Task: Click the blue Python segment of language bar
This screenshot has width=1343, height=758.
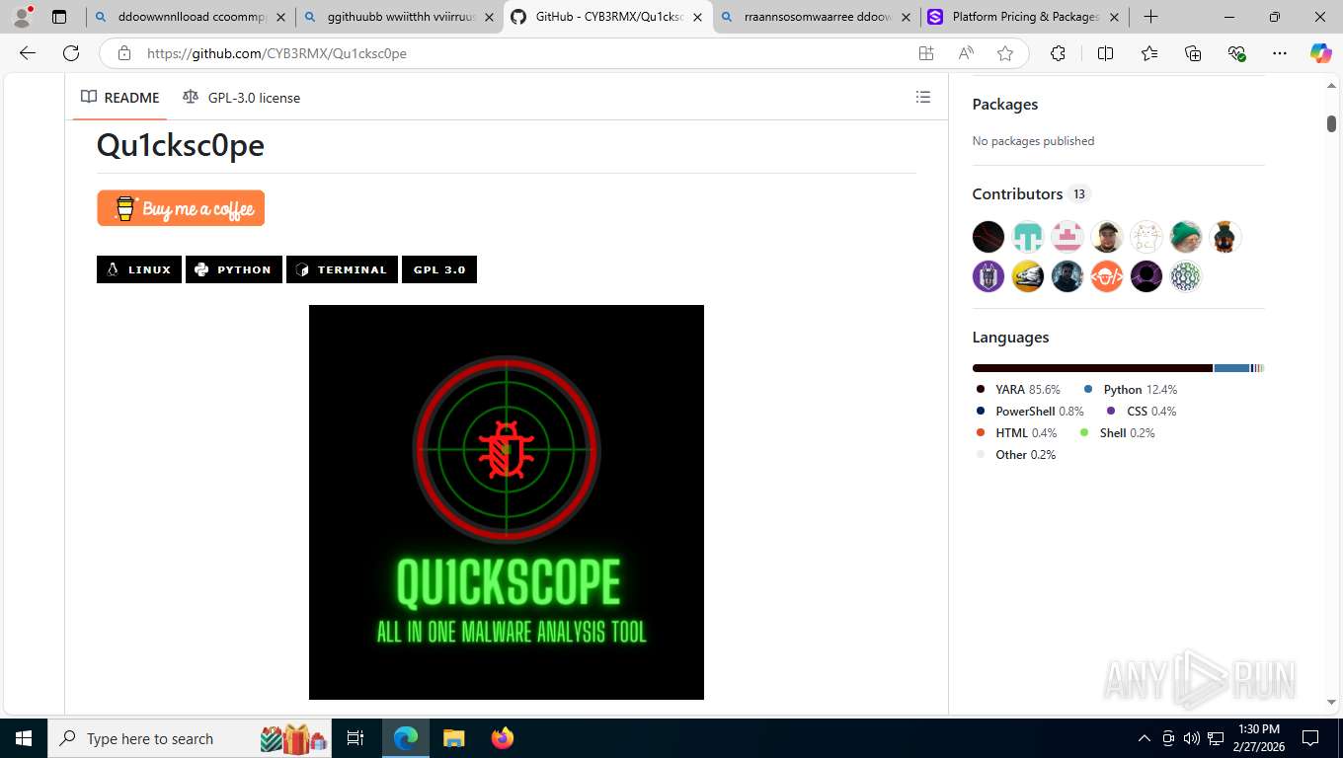Action: 1231,368
